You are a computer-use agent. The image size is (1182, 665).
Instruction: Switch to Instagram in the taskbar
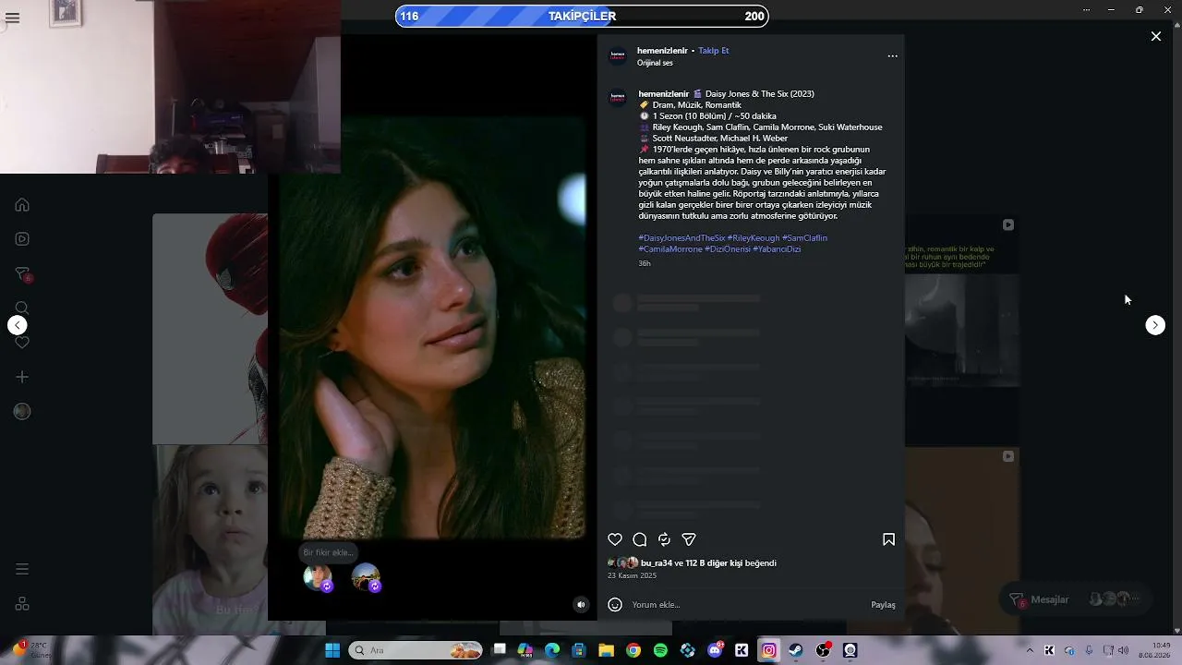click(768, 650)
